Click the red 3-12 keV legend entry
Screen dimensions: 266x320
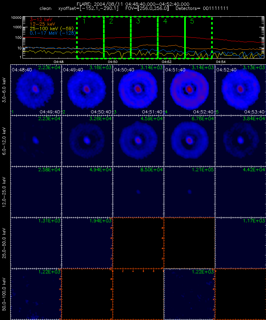(41, 20)
